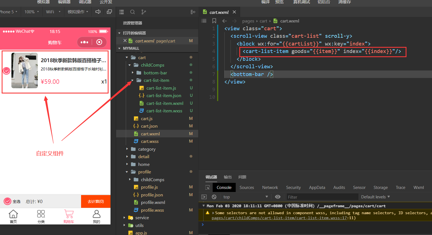Go forward with the right arrow icon
The image size is (432, 235).
pos(234,21)
